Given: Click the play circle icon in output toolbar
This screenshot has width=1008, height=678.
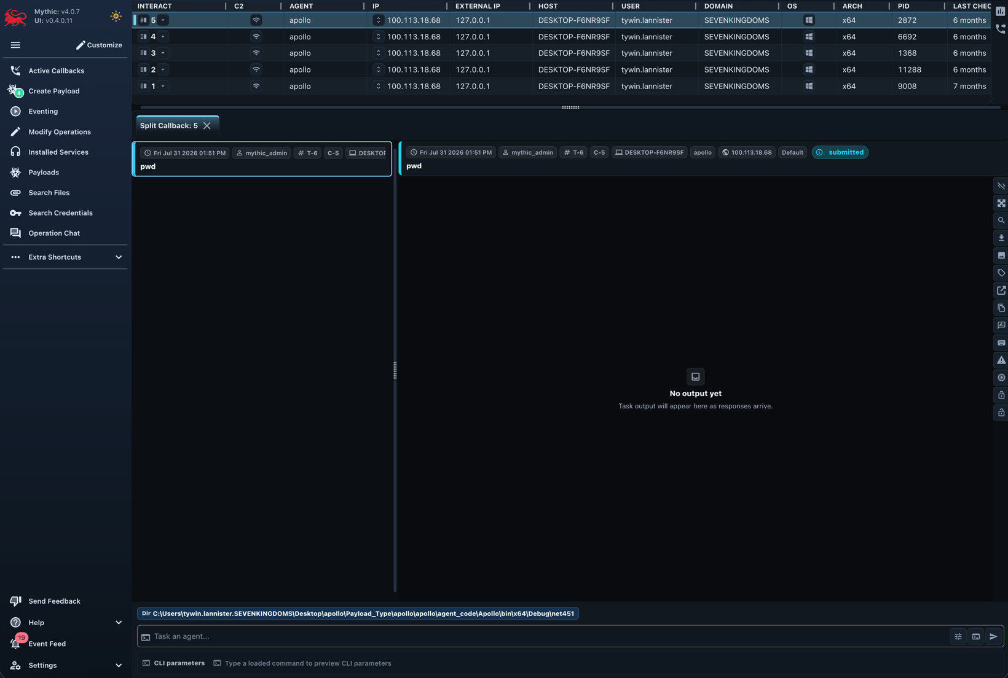Looking at the screenshot, I should (x=1001, y=378).
